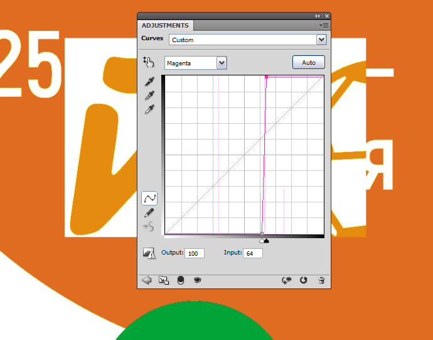Toggle adjustment layer visibility eye
The width and height of the screenshot is (433, 340).
coord(197,280)
